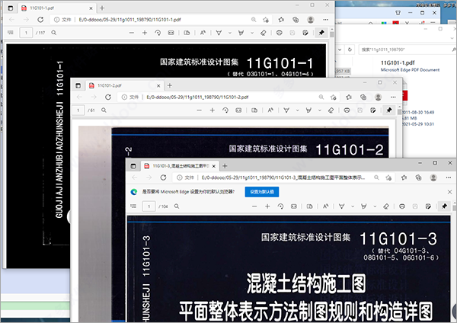Screen dimensions: 457x323
Task: Pin toolbar in 11G101-3 window
Action: 444,206
